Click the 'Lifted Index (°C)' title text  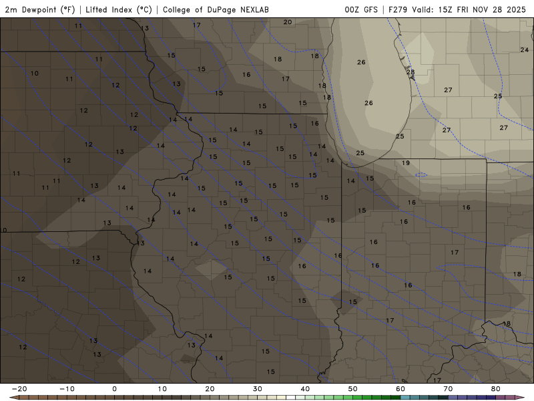119,9
